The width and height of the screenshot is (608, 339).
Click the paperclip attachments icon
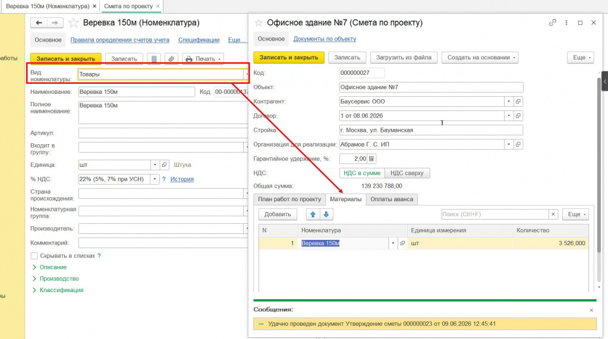pos(171,59)
